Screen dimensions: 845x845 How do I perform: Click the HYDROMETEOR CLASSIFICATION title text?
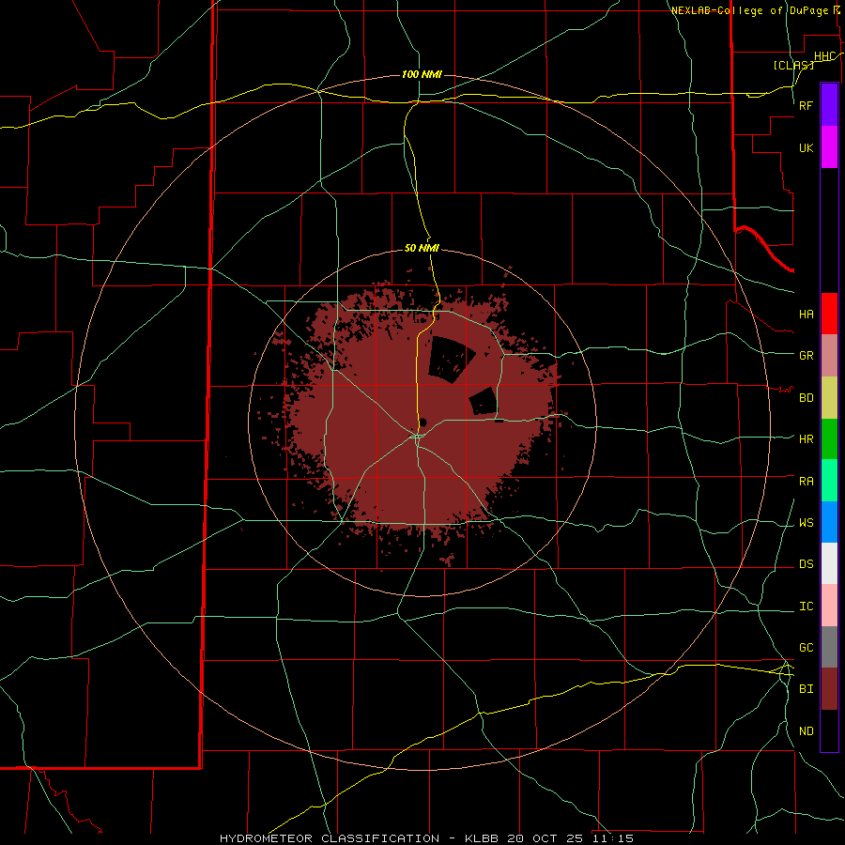point(330,838)
